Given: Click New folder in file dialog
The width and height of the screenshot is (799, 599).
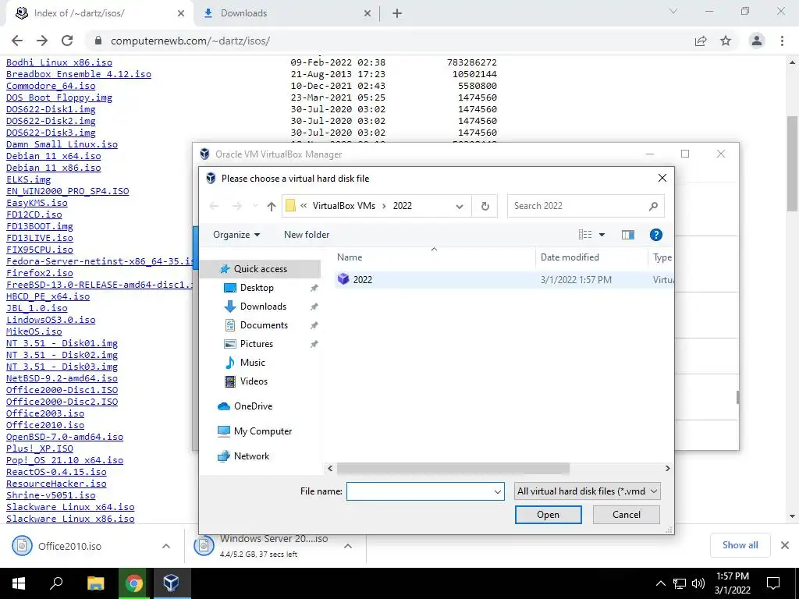Looking at the screenshot, I should [307, 235].
